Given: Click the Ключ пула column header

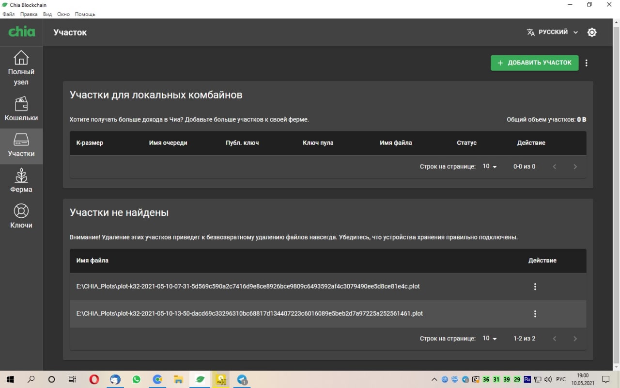Looking at the screenshot, I should (x=318, y=143).
